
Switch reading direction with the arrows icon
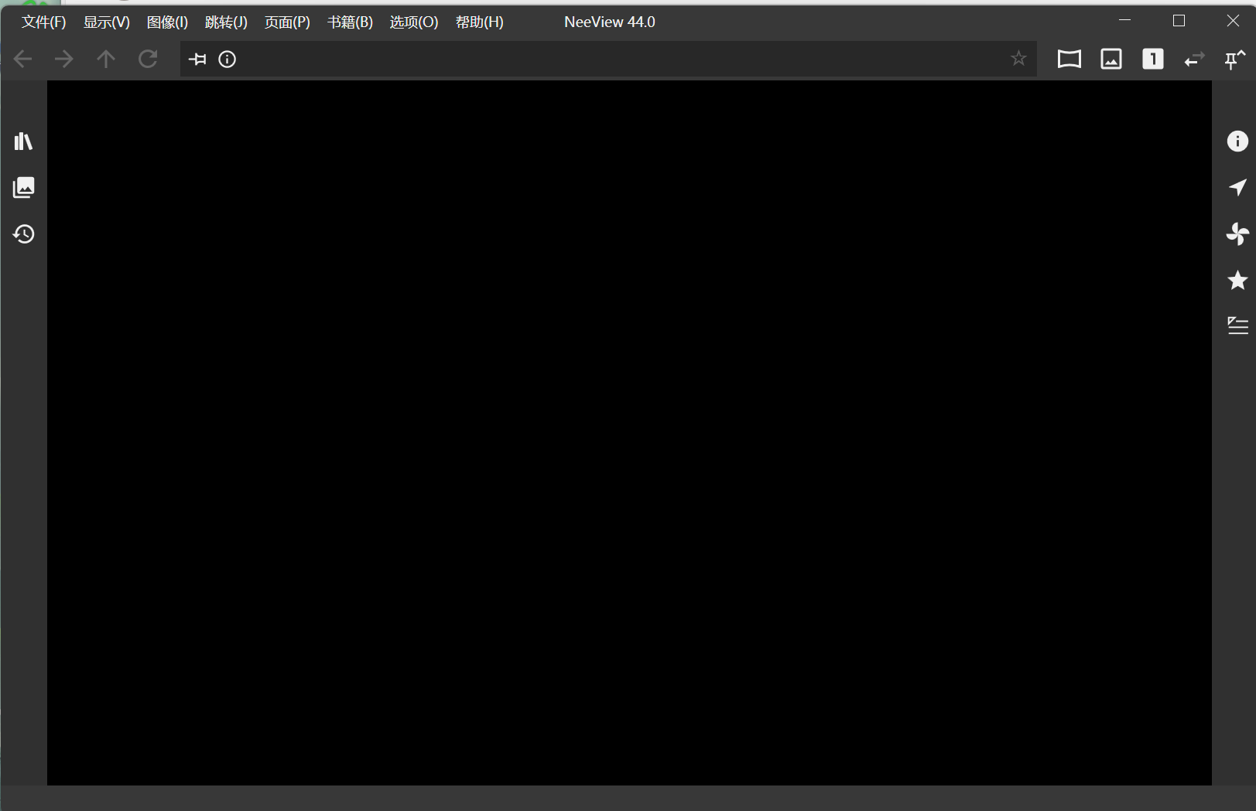pyautogui.click(x=1194, y=60)
